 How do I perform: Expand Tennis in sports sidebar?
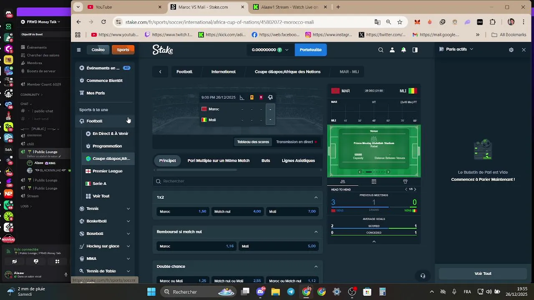tap(128, 209)
